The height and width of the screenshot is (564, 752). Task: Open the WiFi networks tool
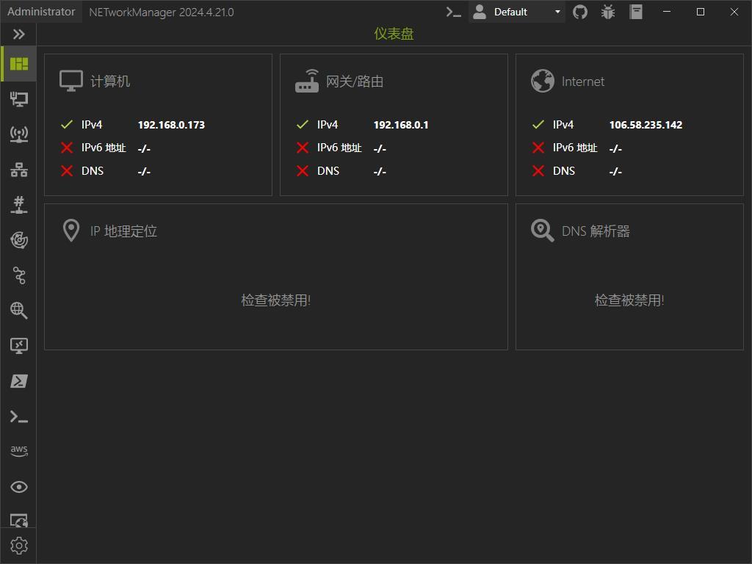click(x=18, y=134)
